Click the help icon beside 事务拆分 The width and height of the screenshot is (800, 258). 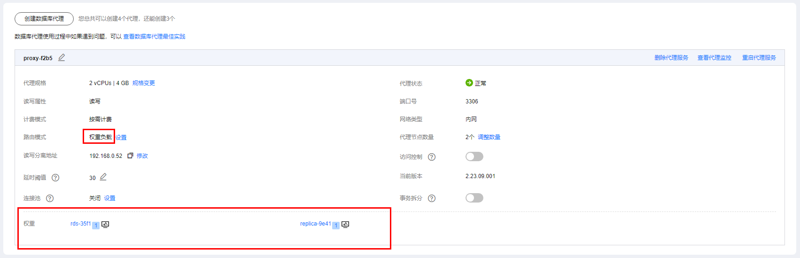[x=432, y=198]
